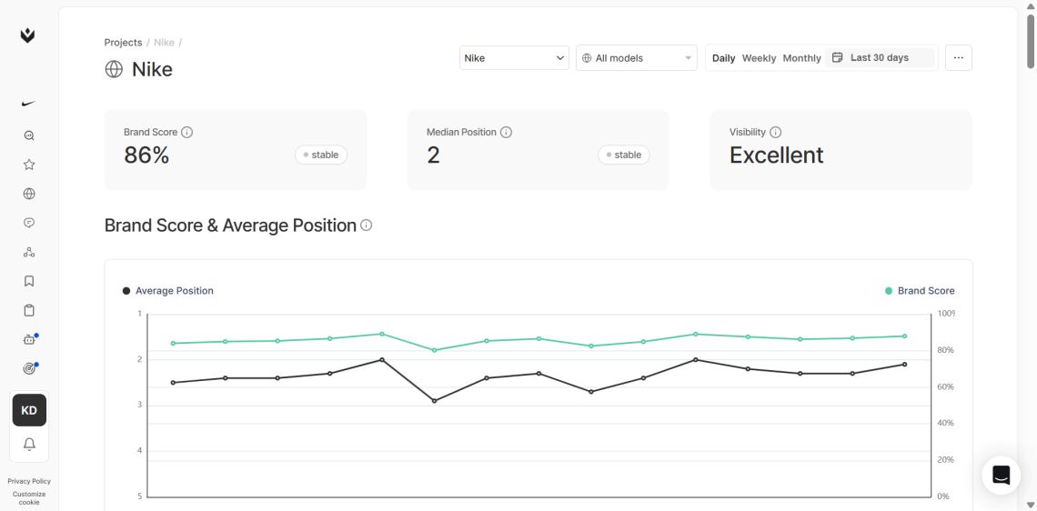The image size is (1037, 511).
Task: Click the app logo in the sidebar
Action: (x=28, y=35)
